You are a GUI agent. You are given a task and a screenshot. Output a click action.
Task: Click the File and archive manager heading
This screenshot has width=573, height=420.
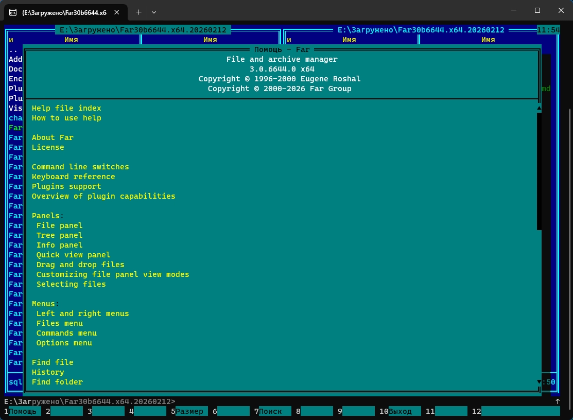pyautogui.click(x=282, y=59)
